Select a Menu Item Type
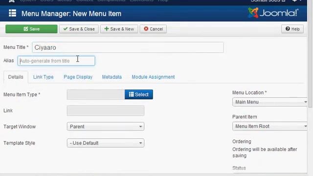The height and width of the screenshot is (176, 313). [139, 94]
